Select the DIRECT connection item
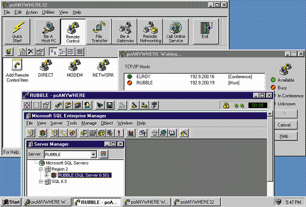 tap(46, 68)
